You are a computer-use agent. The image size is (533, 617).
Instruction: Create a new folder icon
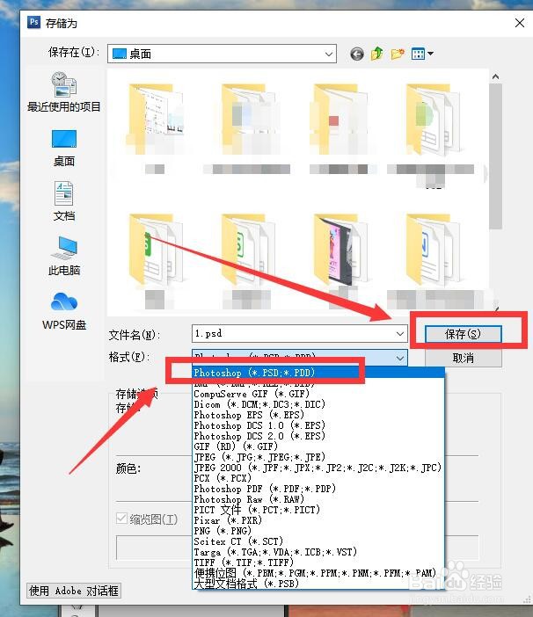click(x=398, y=54)
